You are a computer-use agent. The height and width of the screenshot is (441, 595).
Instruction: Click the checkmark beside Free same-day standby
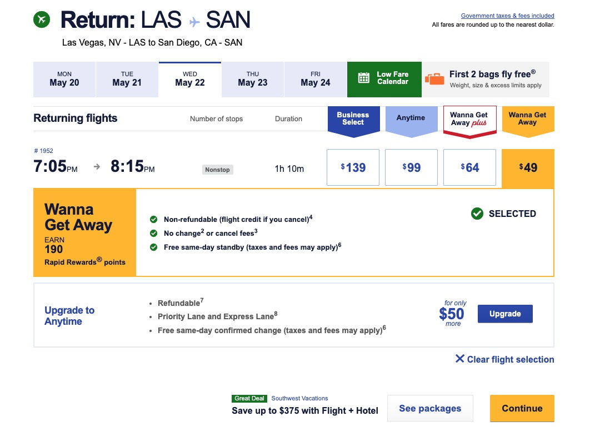coord(153,247)
